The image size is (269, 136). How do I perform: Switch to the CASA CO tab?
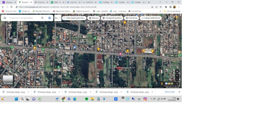pos(89,2)
